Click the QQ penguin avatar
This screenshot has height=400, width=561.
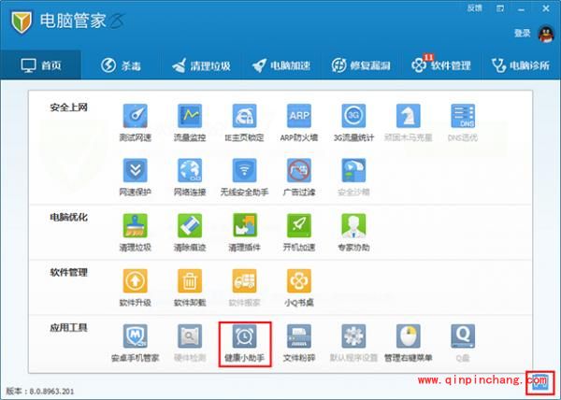[x=546, y=35]
